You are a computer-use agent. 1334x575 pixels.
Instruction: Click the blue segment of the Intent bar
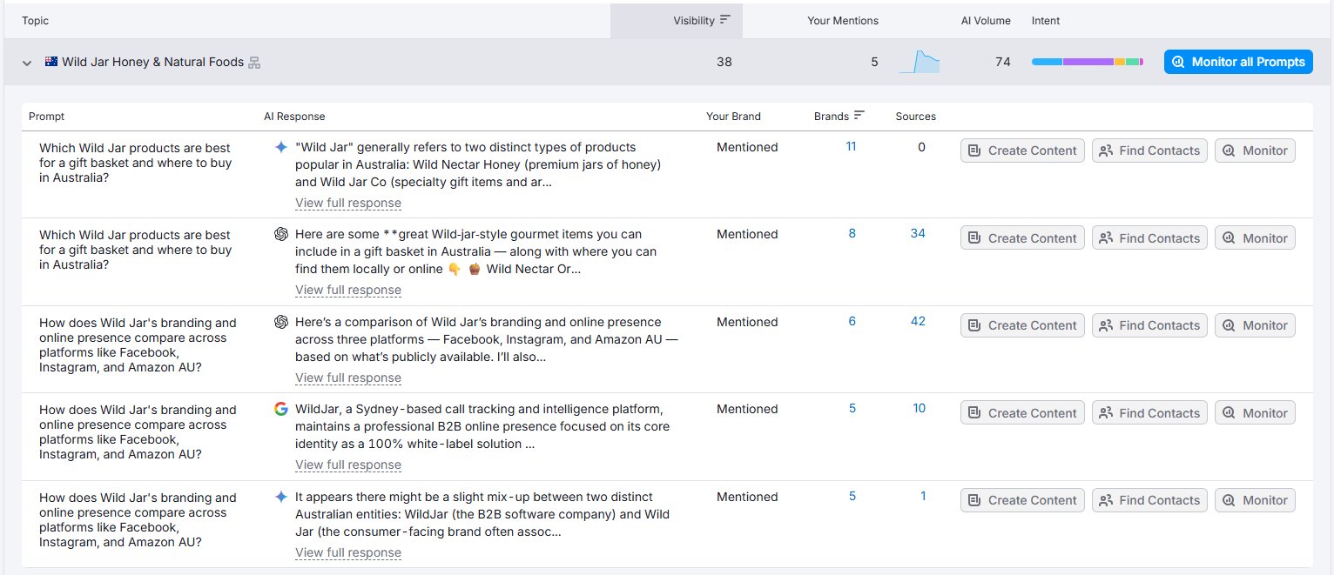click(x=1047, y=62)
